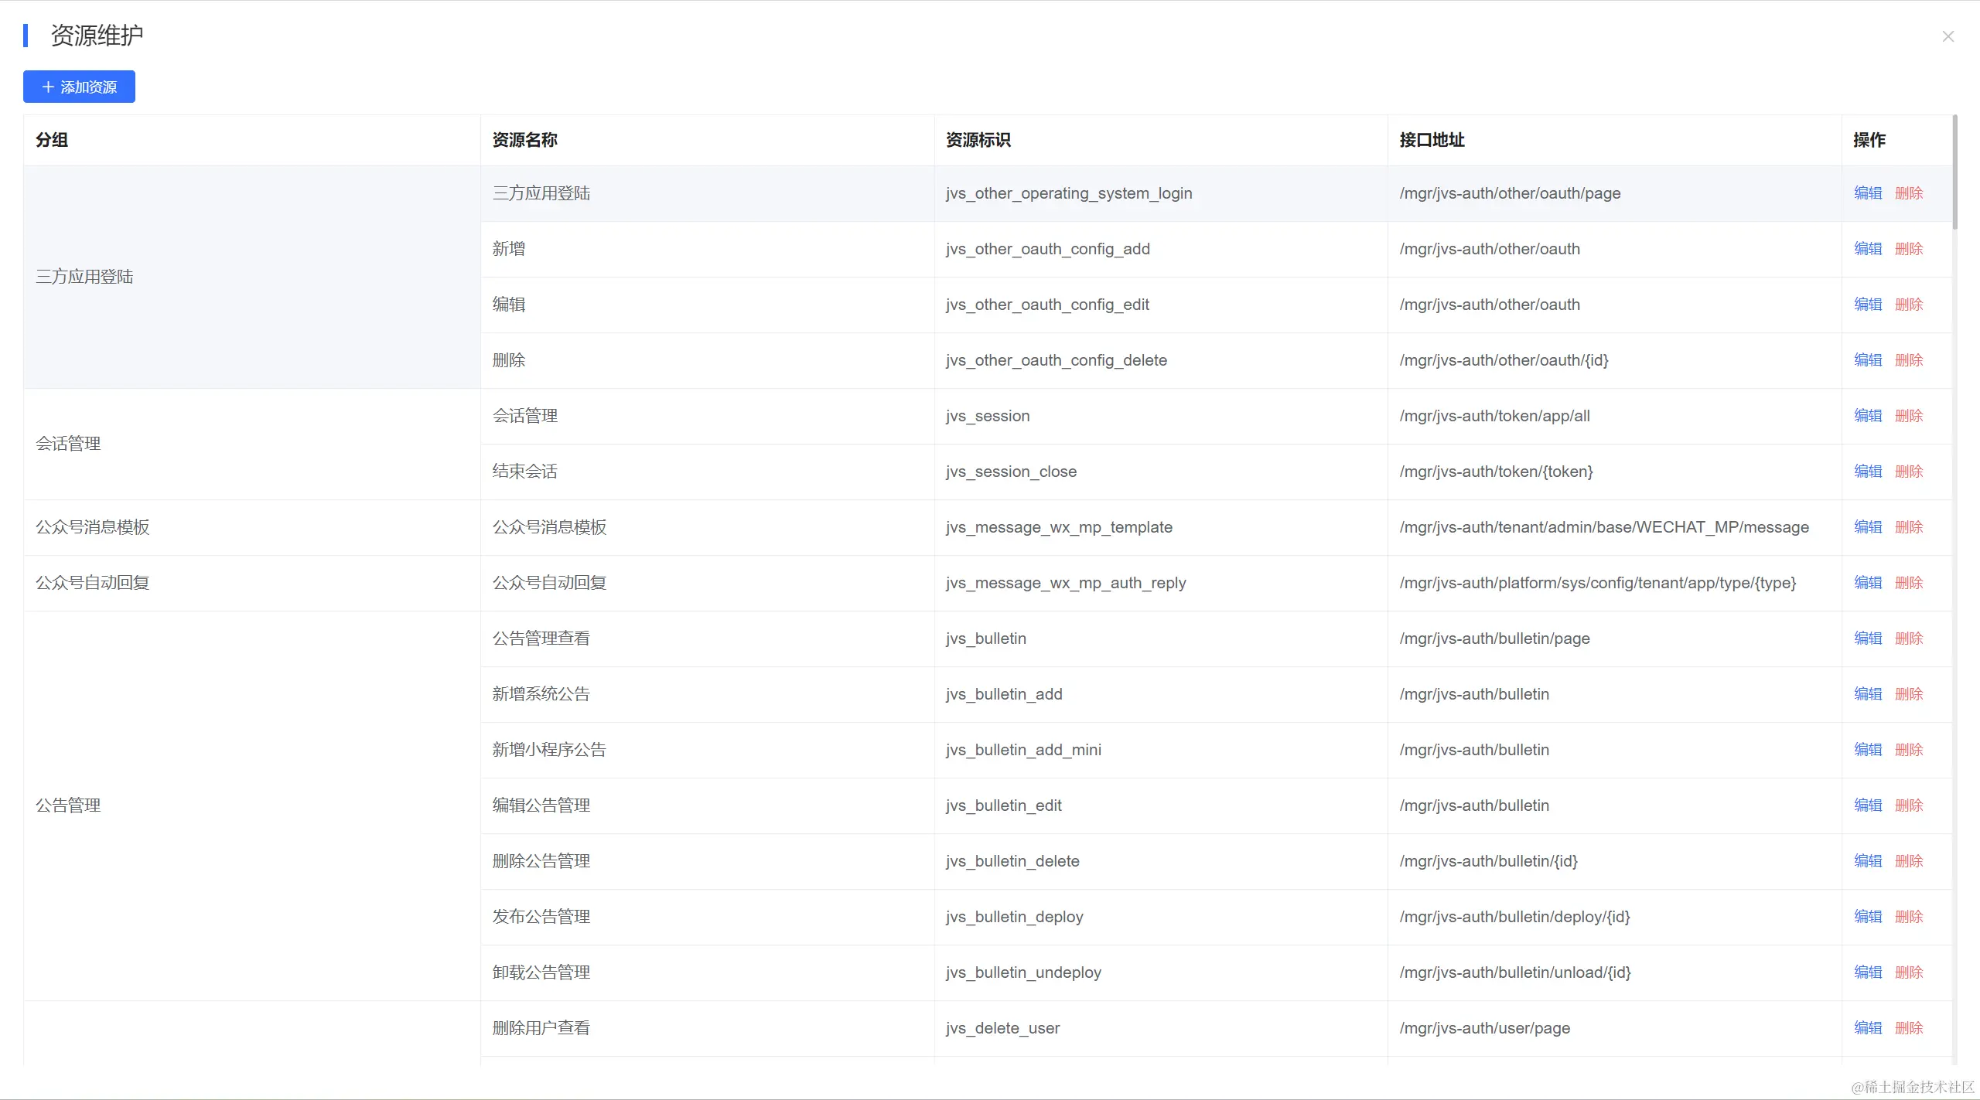Delete the 公众号自动回复 resource row
This screenshot has height=1100, width=1980.
point(1908,583)
